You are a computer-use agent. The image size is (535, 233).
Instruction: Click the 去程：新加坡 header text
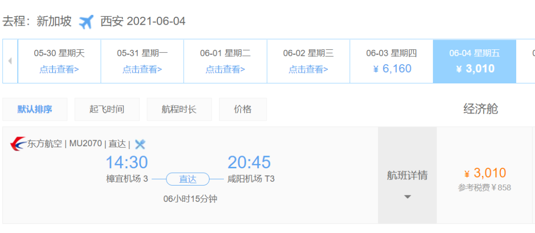click(37, 22)
